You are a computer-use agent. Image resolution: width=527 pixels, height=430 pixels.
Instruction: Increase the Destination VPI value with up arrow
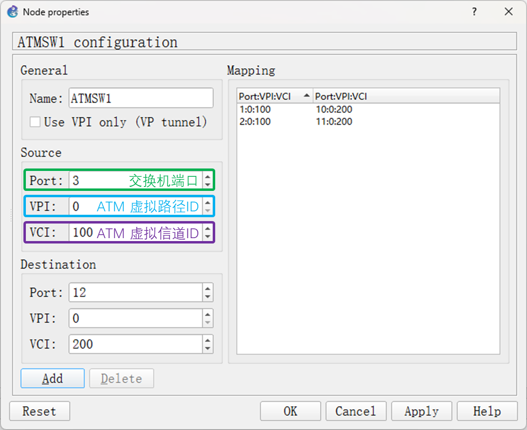coord(208,315)
